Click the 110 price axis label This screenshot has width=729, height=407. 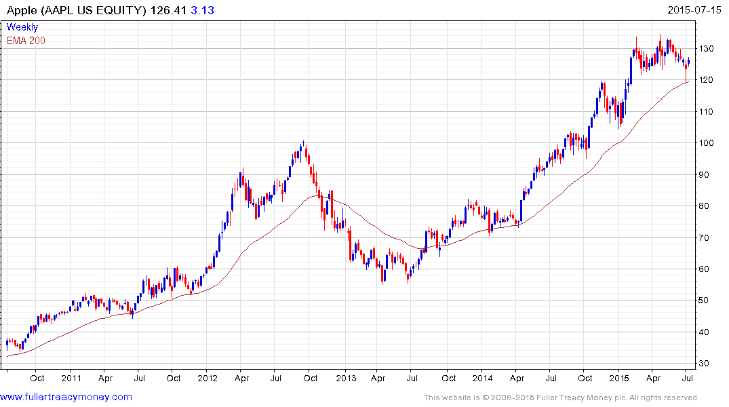click(x=706, y=112)
